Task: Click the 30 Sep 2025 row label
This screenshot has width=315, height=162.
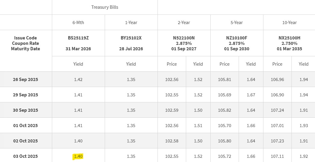Action: 26,110
